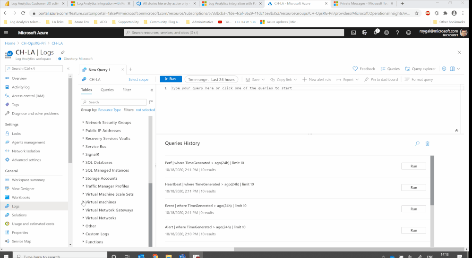
Task: Add a new query tab
Action: 131,69
